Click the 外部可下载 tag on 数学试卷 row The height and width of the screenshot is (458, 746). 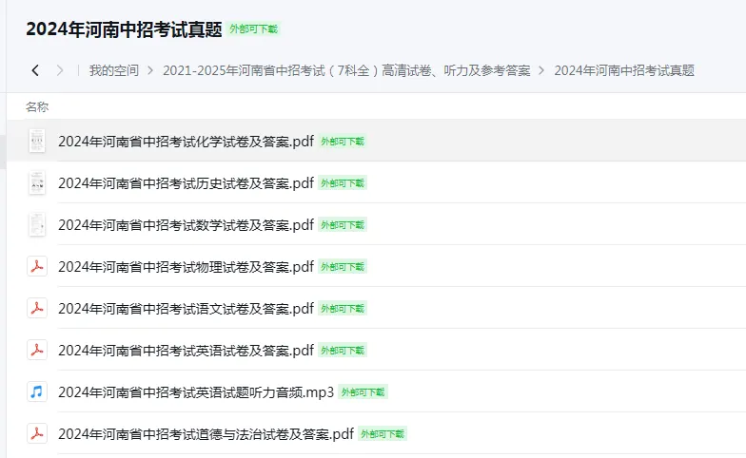point(343,225)
